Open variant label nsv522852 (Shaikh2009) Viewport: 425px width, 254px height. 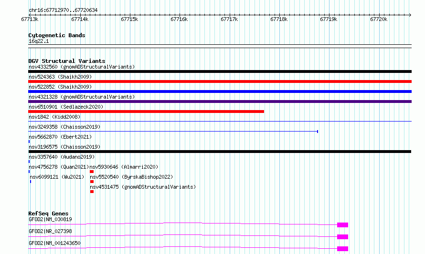point(60,87)
